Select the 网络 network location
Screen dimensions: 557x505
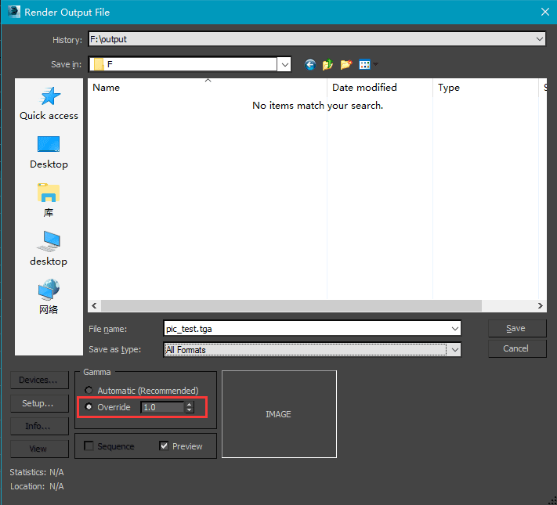(49, 298)
